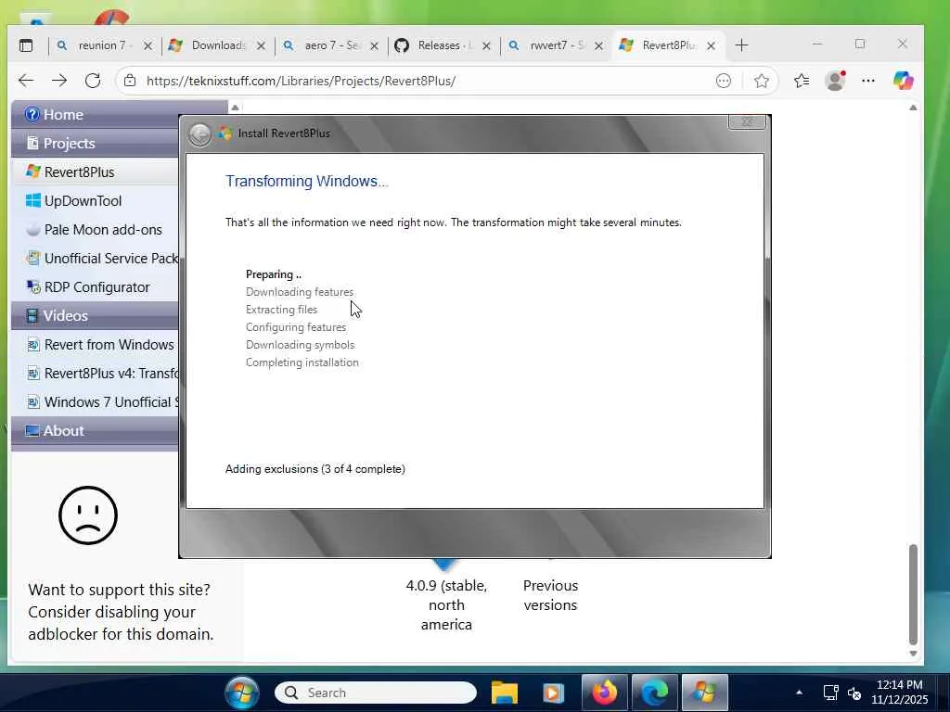Click the installer's back arrow button
Screen dimensions: 950x712
199,133
